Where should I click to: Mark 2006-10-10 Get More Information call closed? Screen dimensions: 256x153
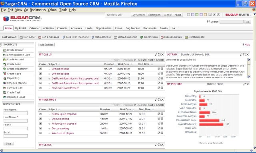coord(40,78)
